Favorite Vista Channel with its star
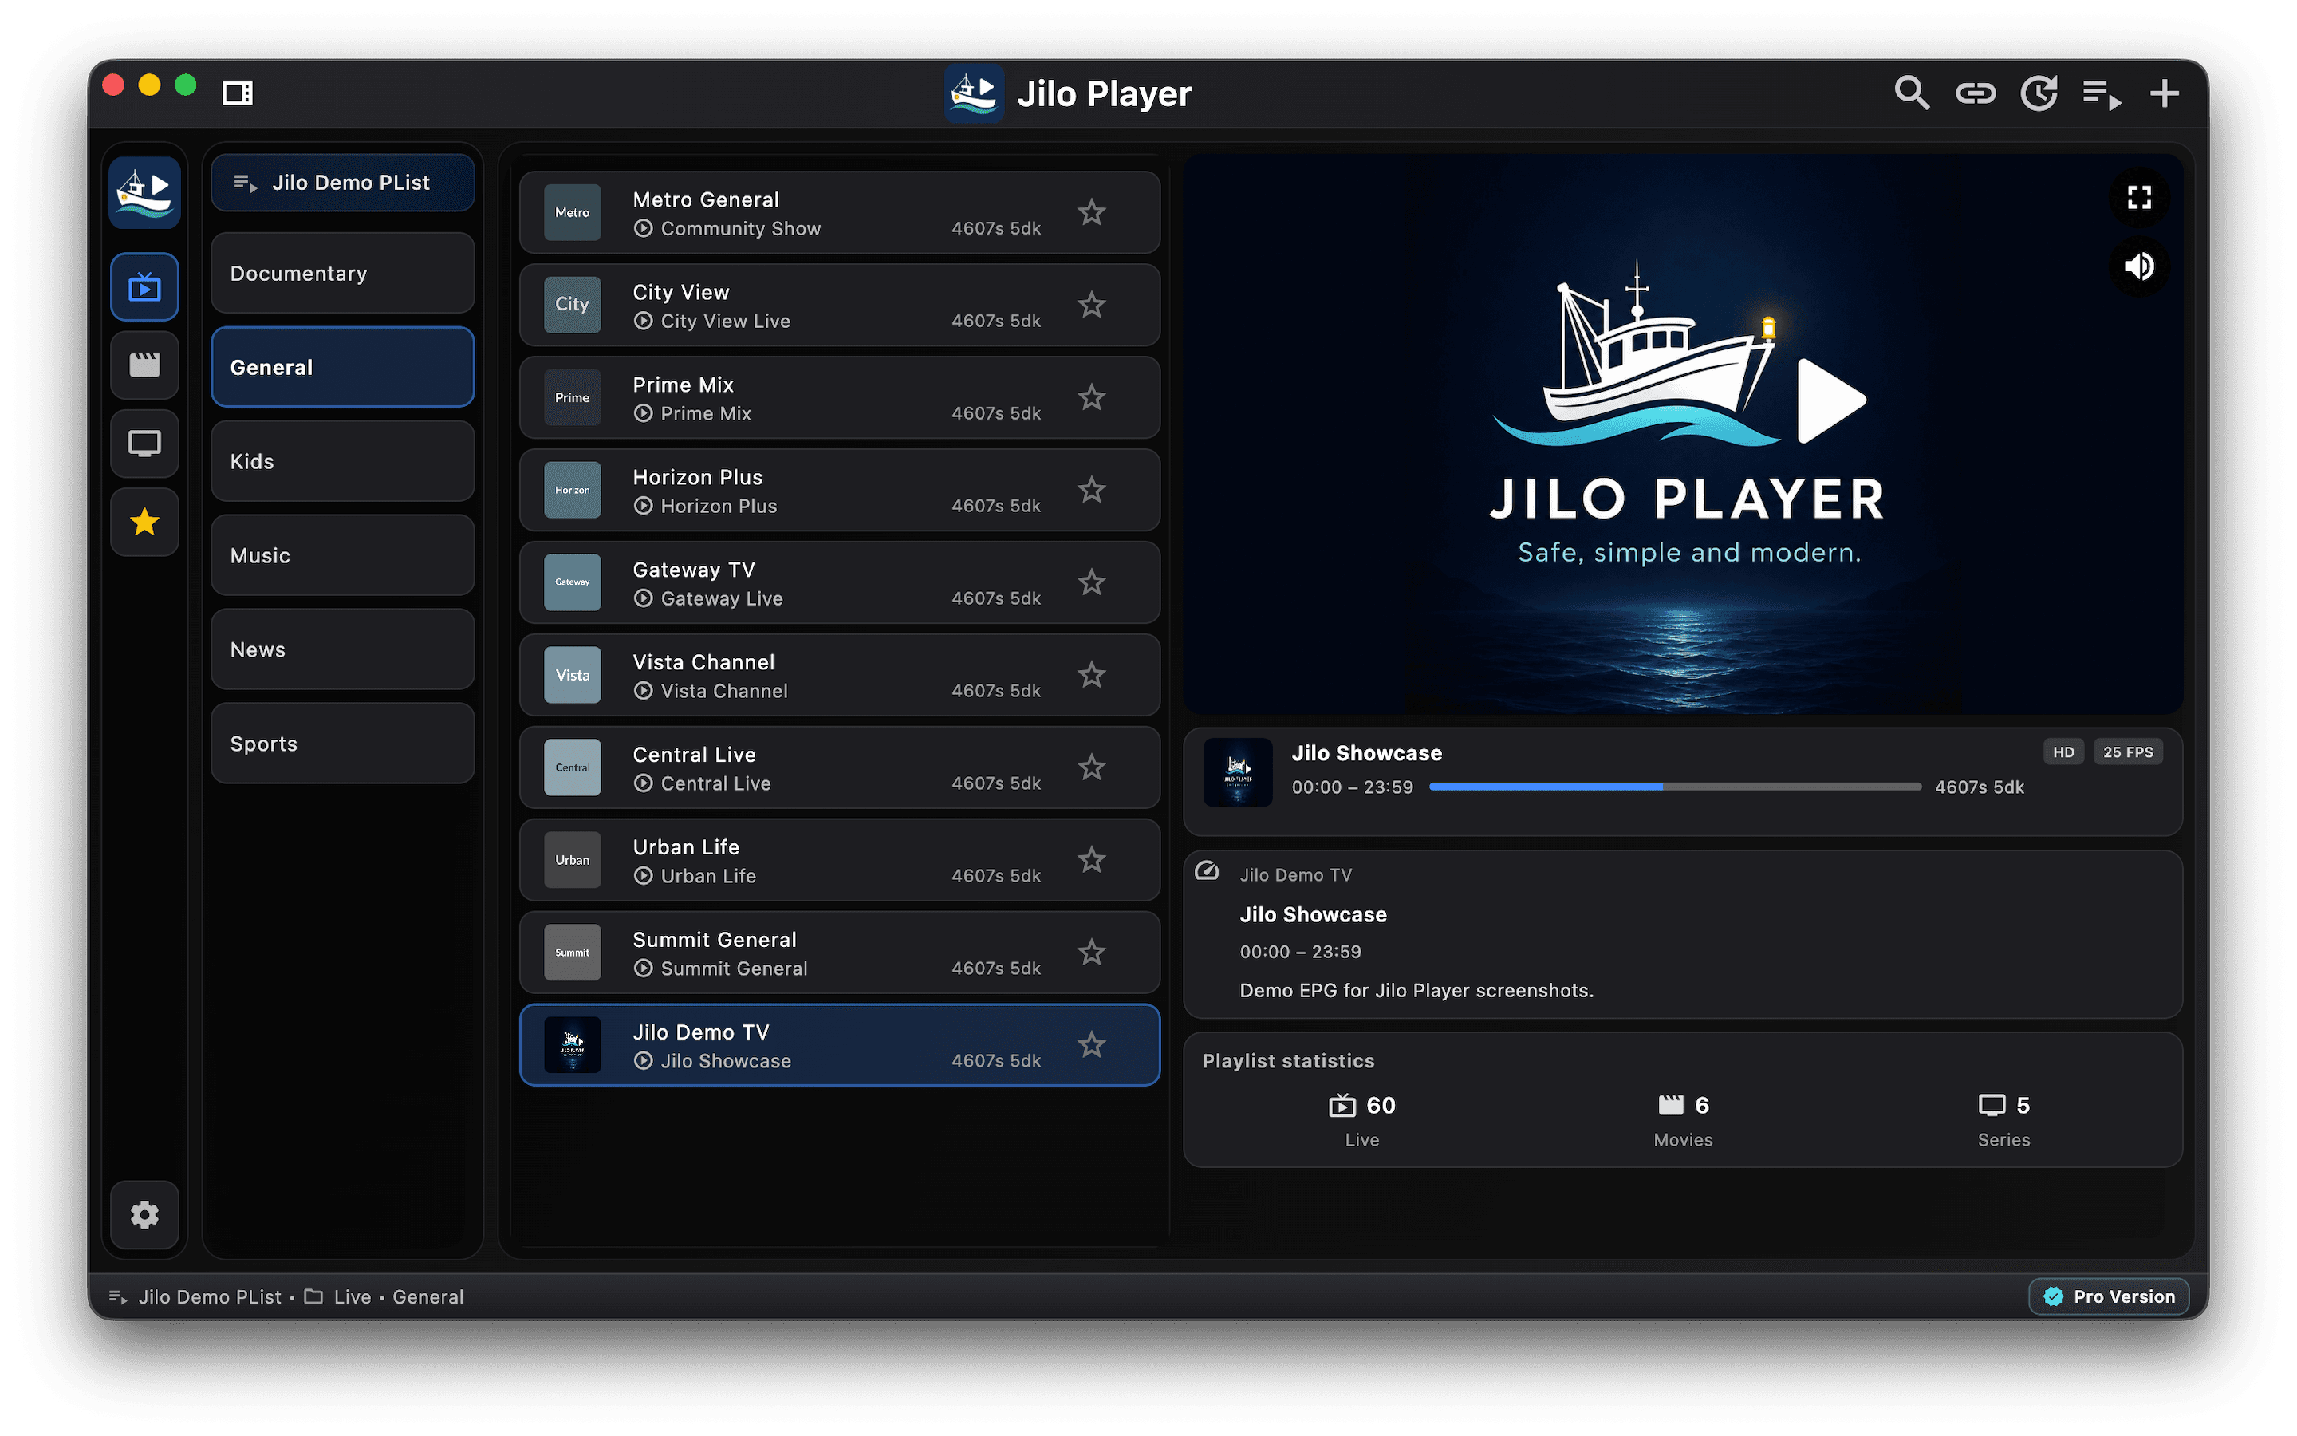Screen dimensions: 2297x1436 (x=1092, y=675)
